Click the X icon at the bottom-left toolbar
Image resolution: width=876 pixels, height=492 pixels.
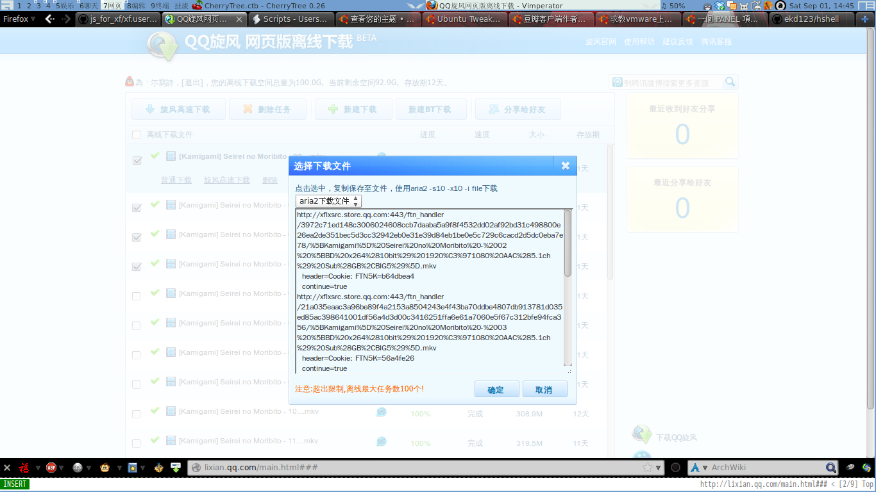7,468
